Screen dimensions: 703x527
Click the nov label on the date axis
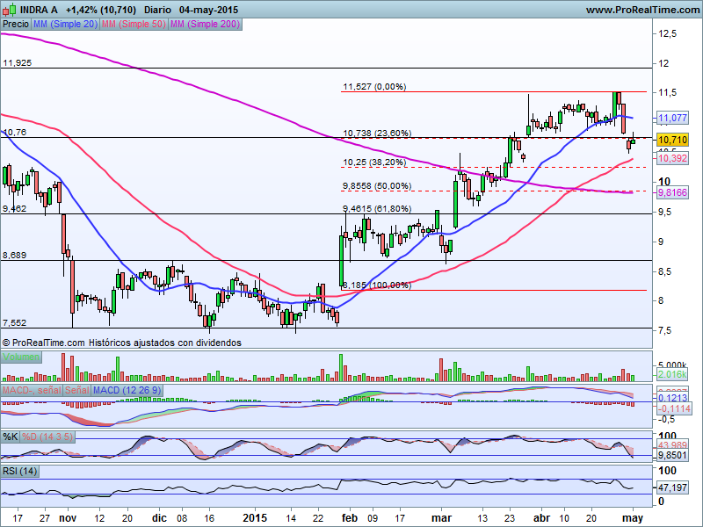(68, 518)
